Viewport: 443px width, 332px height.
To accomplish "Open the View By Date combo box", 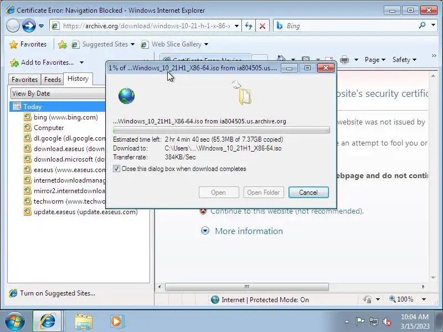I will (x=58, y=94).
